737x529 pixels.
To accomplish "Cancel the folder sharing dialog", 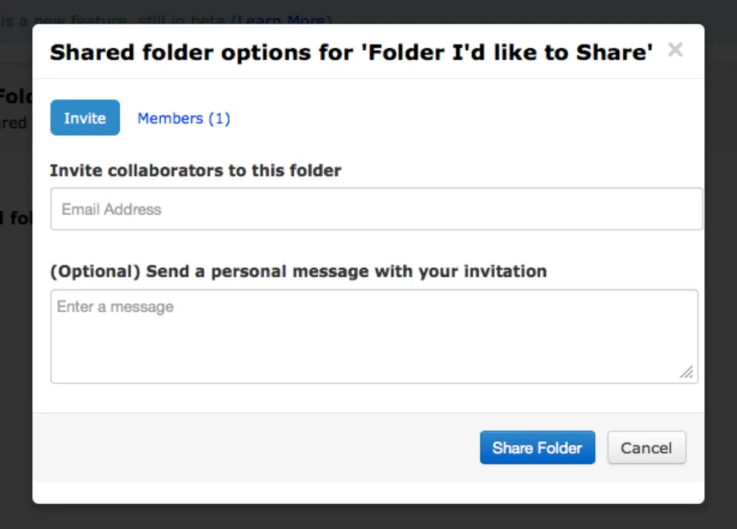I will [646, 448].
